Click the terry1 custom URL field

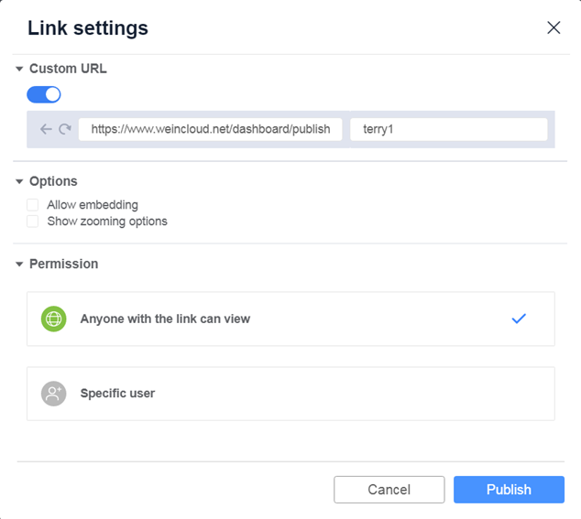[449, 129]
